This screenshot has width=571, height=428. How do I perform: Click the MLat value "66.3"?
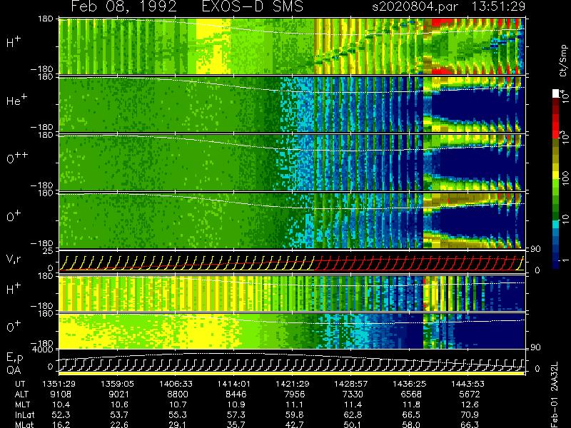point(470,424)
